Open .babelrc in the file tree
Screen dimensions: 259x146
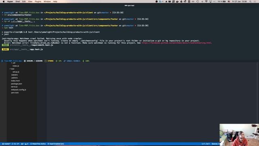15,75
